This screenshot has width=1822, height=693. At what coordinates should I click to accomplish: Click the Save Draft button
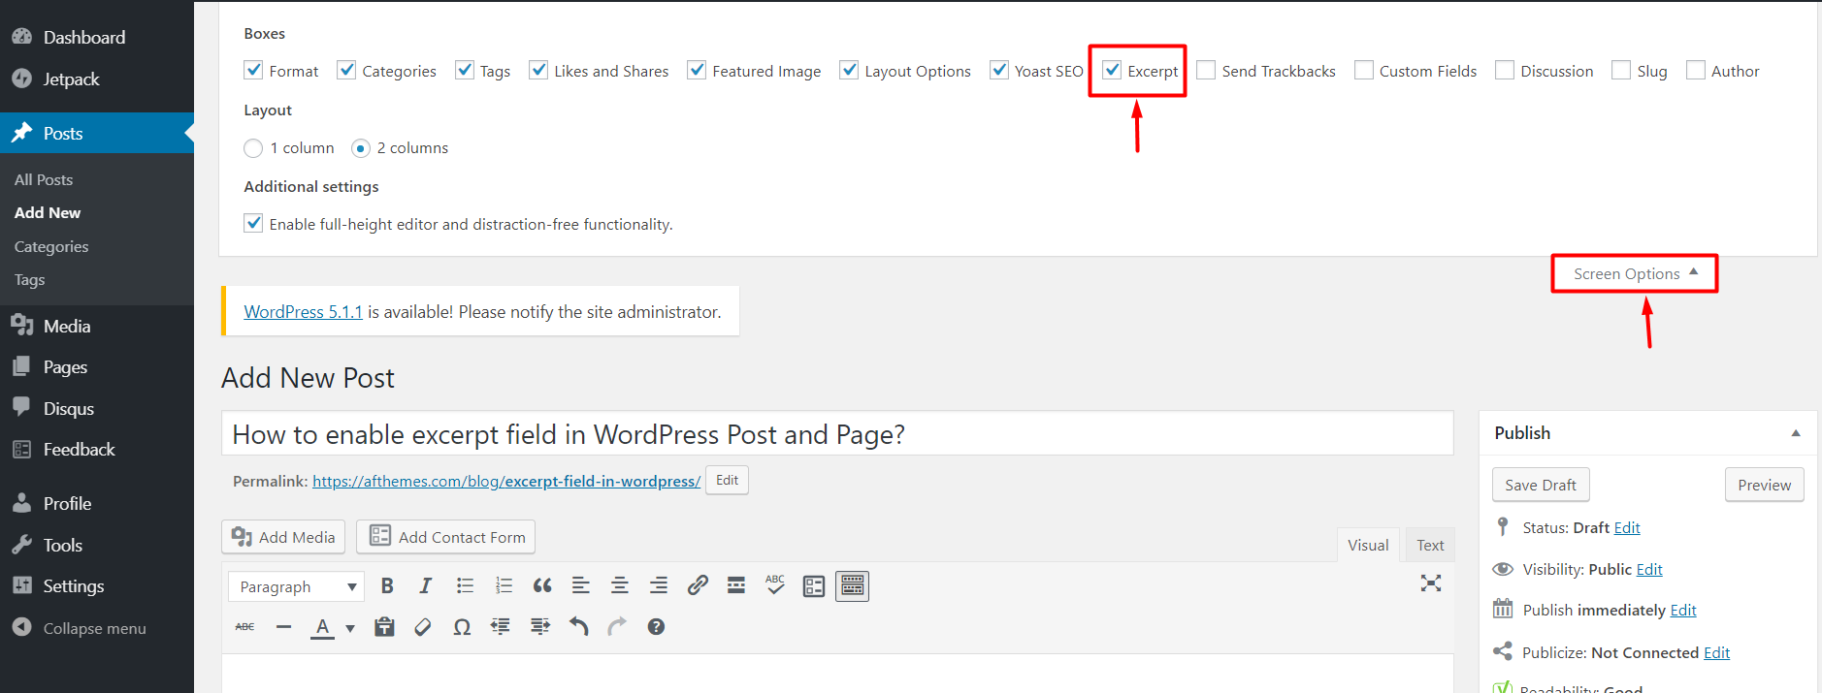1541,485
